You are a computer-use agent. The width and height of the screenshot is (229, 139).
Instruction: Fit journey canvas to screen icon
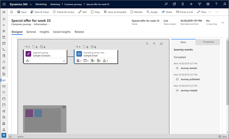point(161,44)
